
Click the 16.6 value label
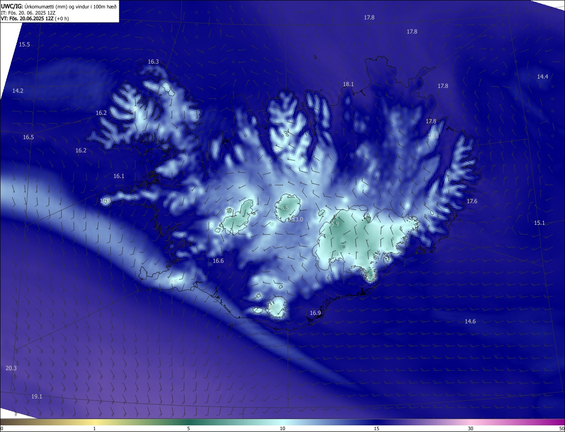(218, 261)
